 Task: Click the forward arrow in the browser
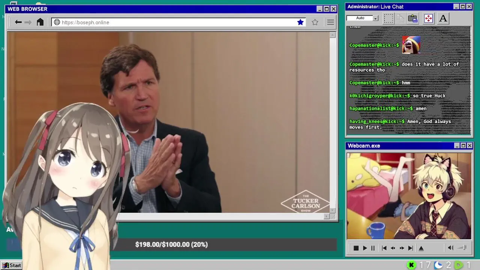pyautogui.click(x=28, y=22)
